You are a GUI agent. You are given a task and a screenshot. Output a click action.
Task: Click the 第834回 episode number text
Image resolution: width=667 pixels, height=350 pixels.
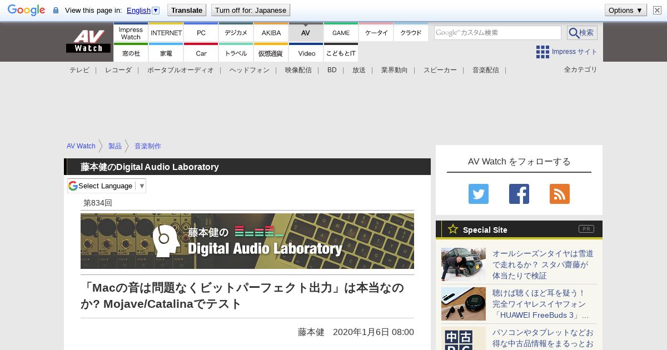tap(98, 203)
